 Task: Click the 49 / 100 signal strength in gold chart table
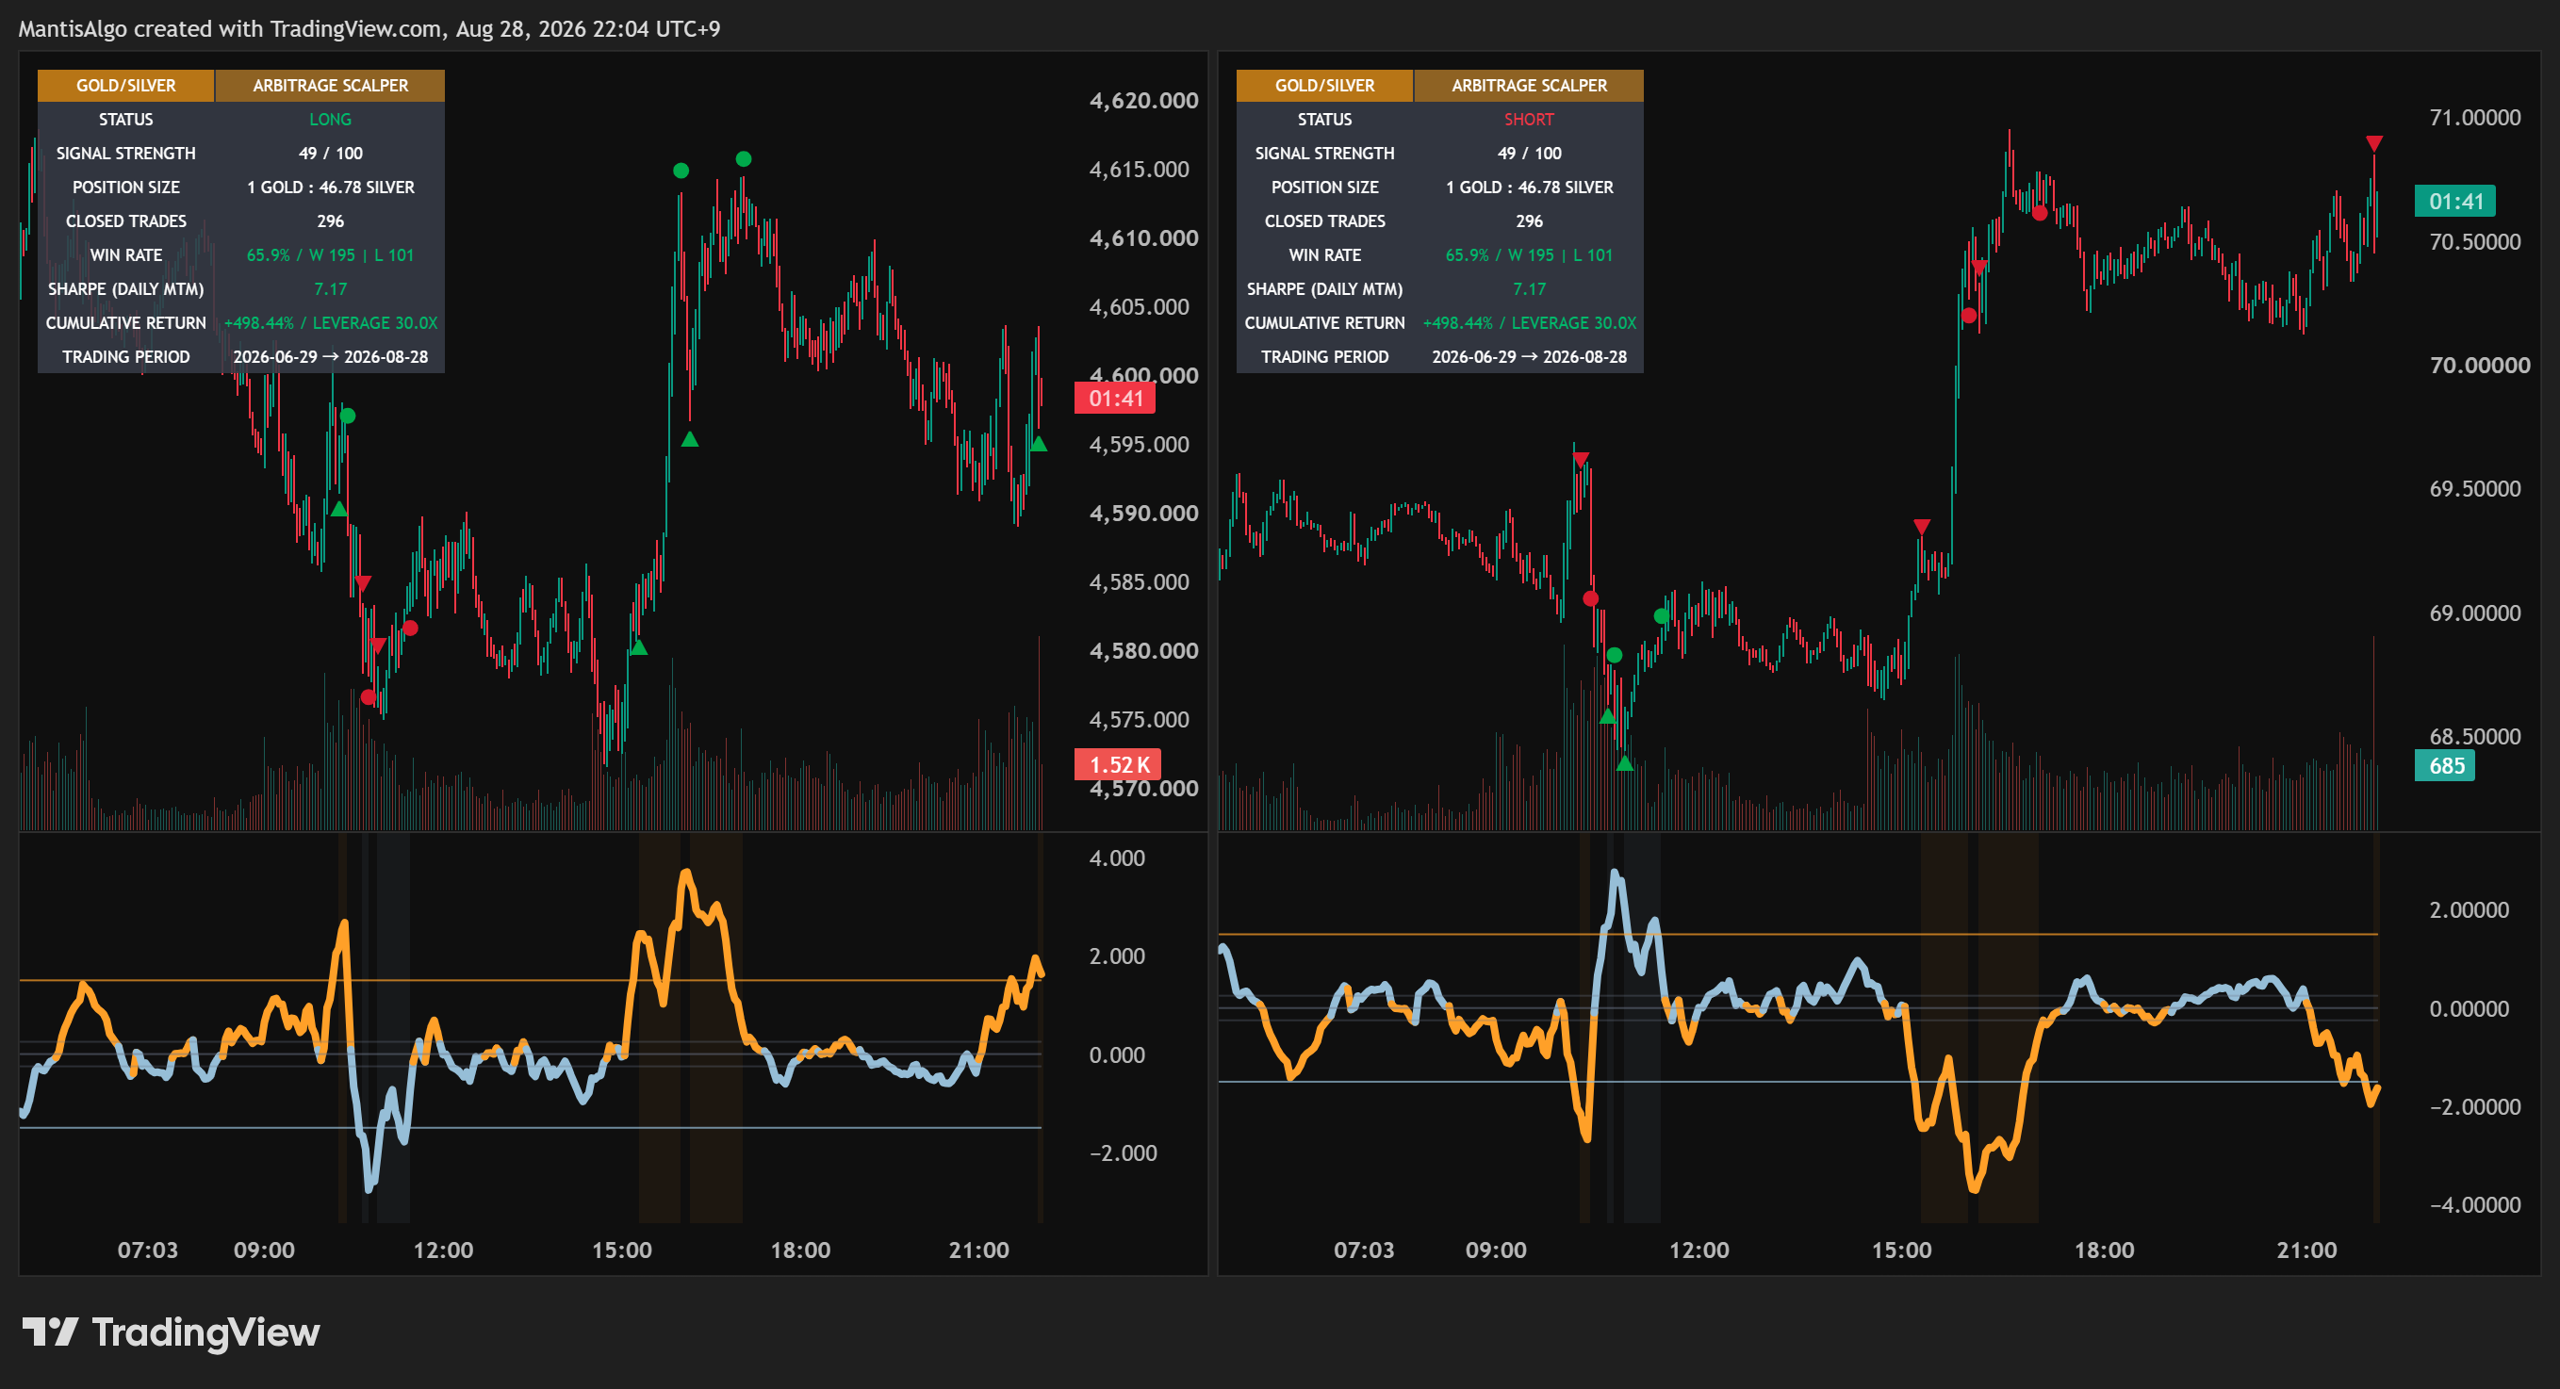pos(330,153)
